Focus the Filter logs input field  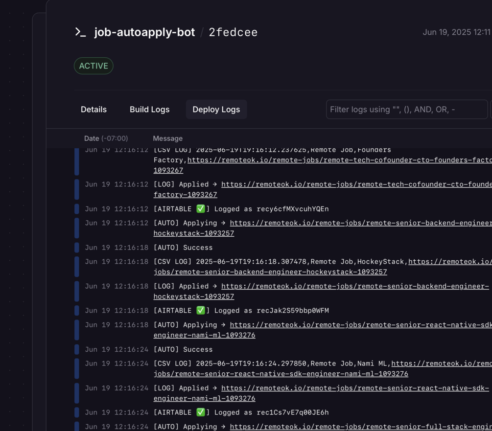407,110
